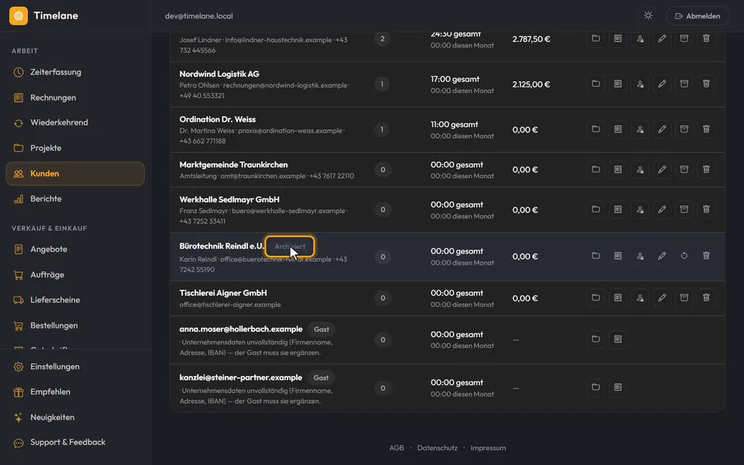Screen dimensions: 744x465
Task: Click Empfehlen in sidebar
Action: pos(75,392)
